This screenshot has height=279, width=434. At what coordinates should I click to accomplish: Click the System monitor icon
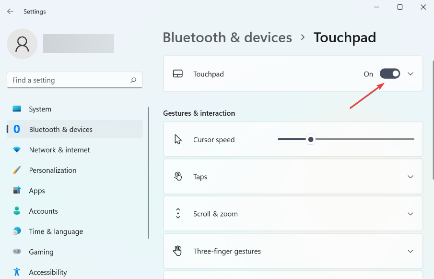17,109
